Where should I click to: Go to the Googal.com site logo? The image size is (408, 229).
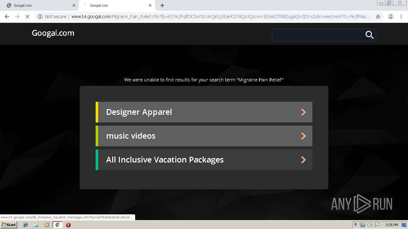(x=53, y=33)
